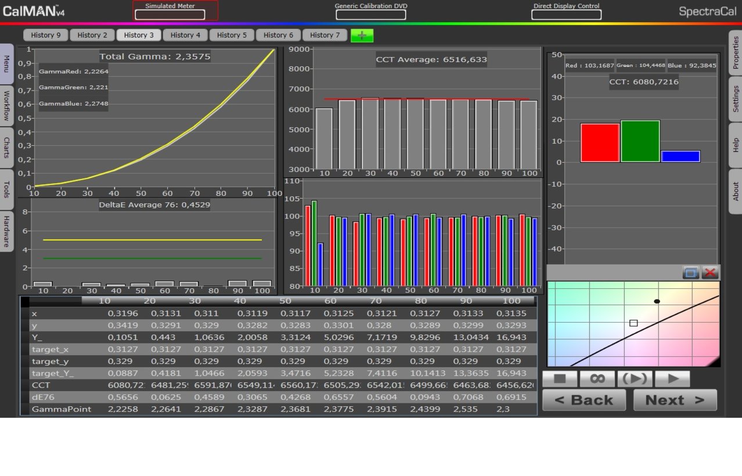Click the "GammaBlue: 2,2748" label
742x476 pixels.
(74, 104)
